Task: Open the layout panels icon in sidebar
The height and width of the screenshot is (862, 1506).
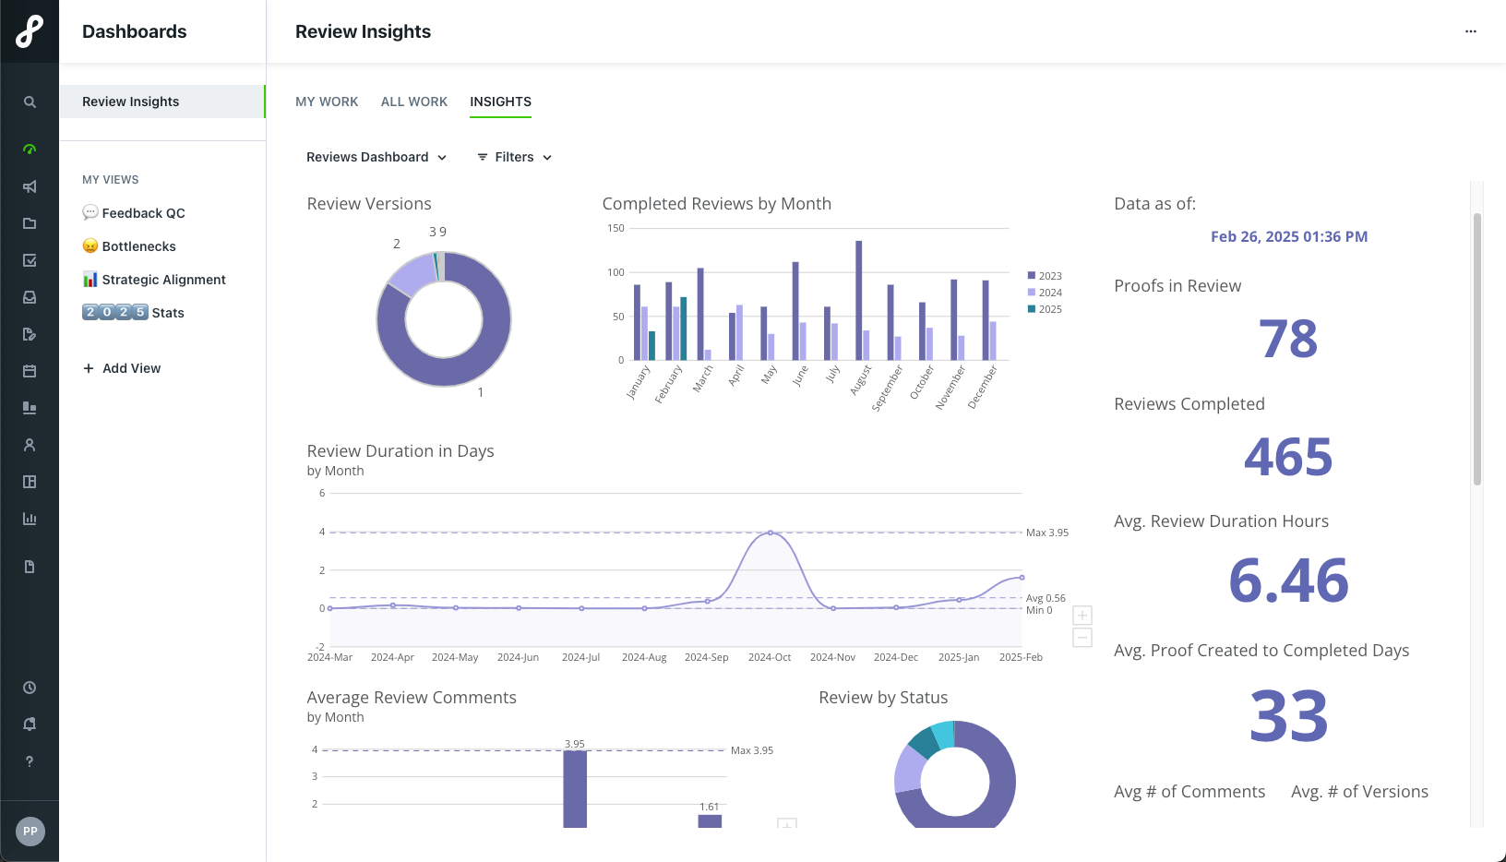Action: click(30, 482)
